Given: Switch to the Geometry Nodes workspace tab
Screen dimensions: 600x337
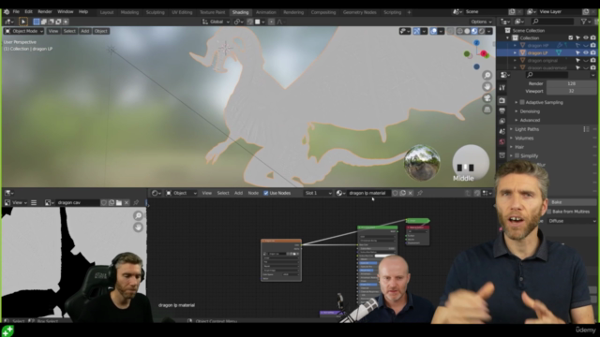Looking at the screenshot, I should pos(359,12).
